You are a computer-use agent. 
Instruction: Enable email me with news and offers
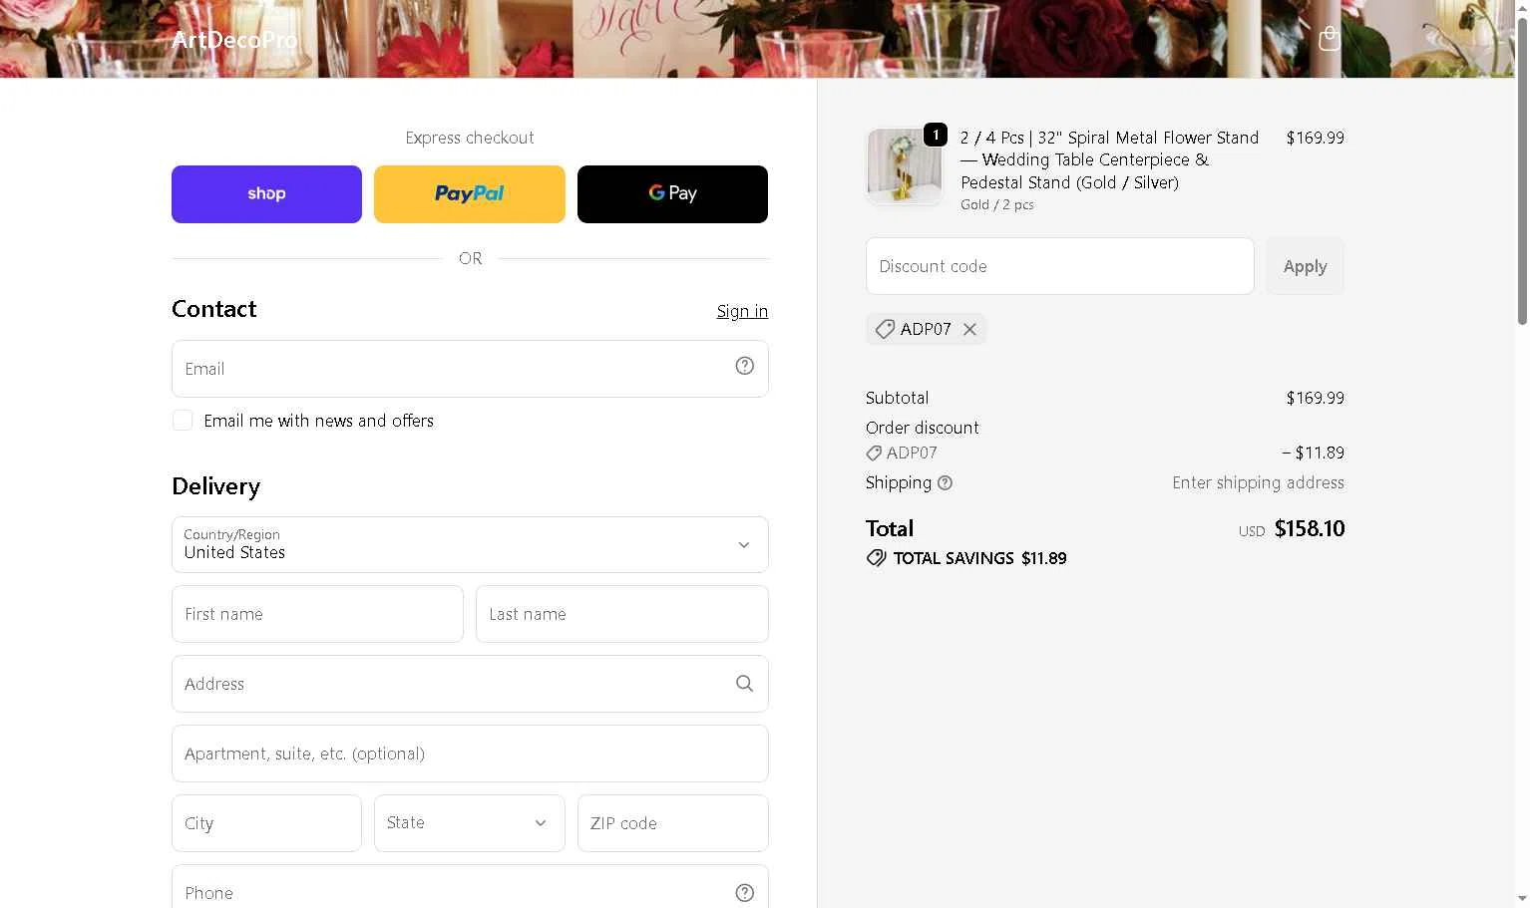[183, 421]
